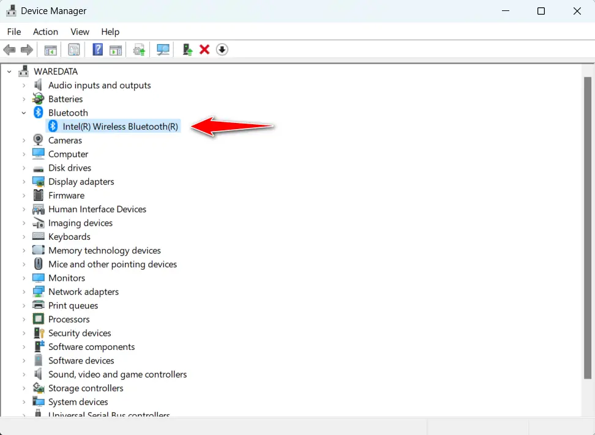Viewport: 595px width, 435px height.
Task: Collapse the WAREDATA root node
Action: coord(9,71)
